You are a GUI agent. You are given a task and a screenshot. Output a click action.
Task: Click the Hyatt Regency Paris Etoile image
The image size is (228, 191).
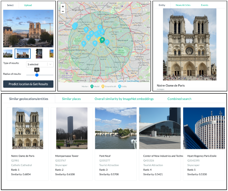(x=204, y=128)
